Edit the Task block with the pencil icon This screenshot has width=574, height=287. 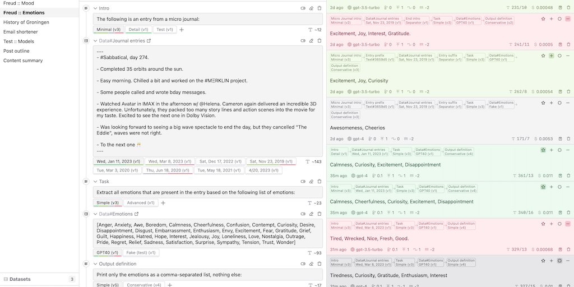point(311,181)
